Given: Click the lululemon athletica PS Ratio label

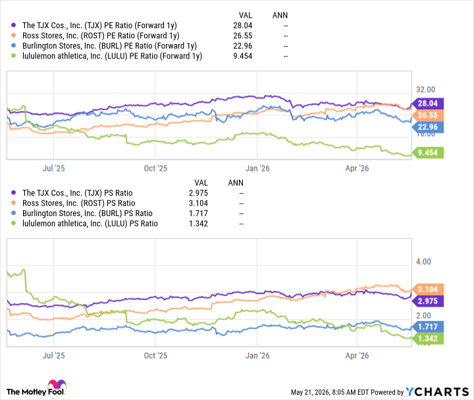Looking at the screenshot, I should tap(90, 224).
